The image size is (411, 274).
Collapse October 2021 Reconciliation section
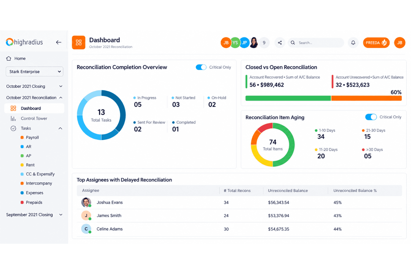(x=61, y=98)
